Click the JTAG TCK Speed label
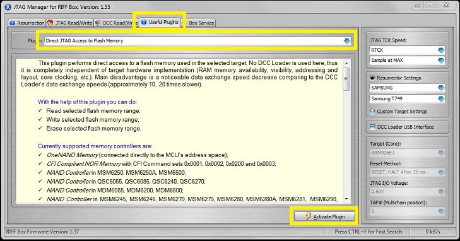 pyautogui.click(x=389, y=40)
